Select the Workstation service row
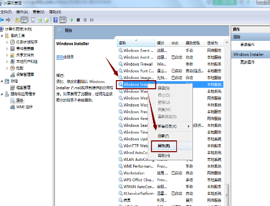Viewport: 270px width, 206px height. 170,173
